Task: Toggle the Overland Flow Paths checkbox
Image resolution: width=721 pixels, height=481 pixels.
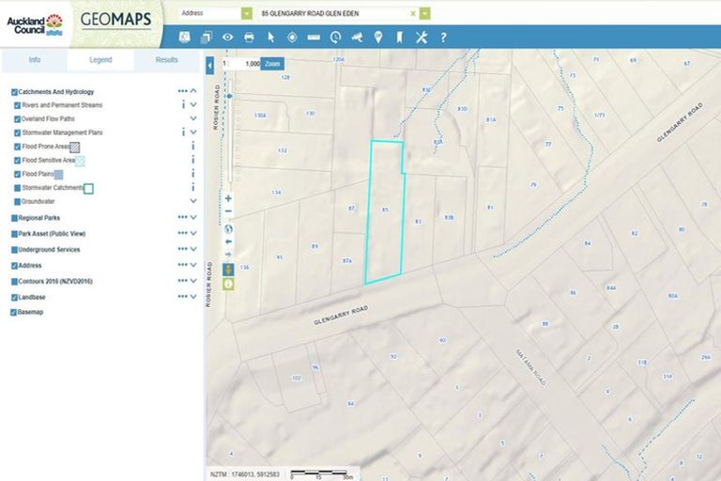Action: [18, 119]
